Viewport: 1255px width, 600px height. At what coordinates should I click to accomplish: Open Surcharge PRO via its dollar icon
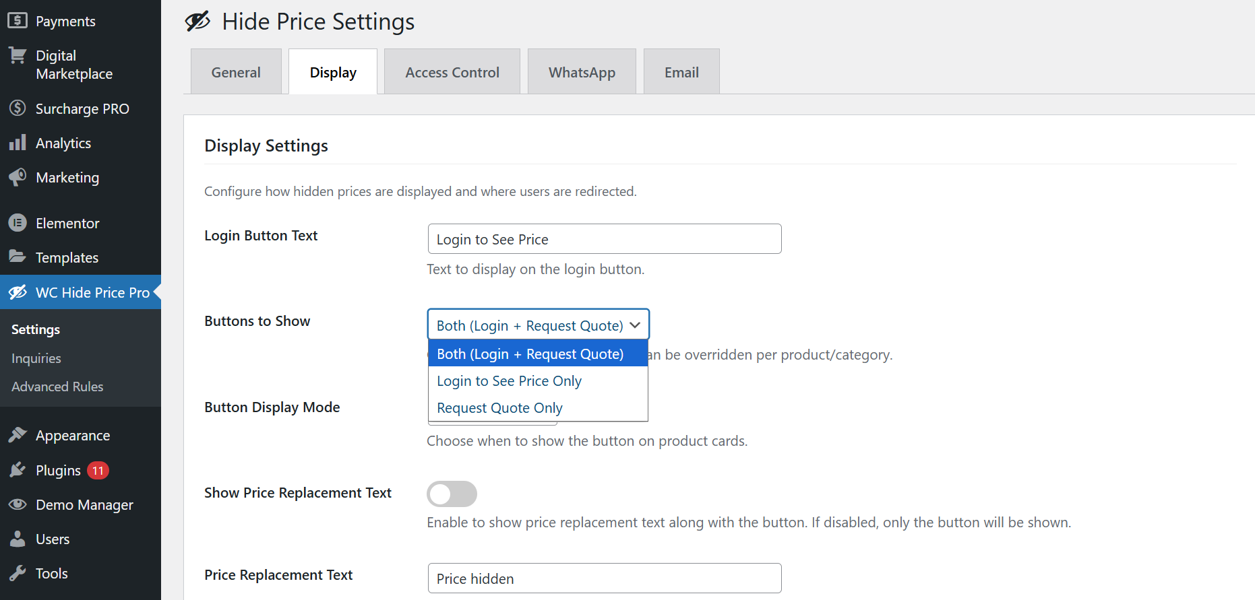pyautogui.click(x=18, y=108)
